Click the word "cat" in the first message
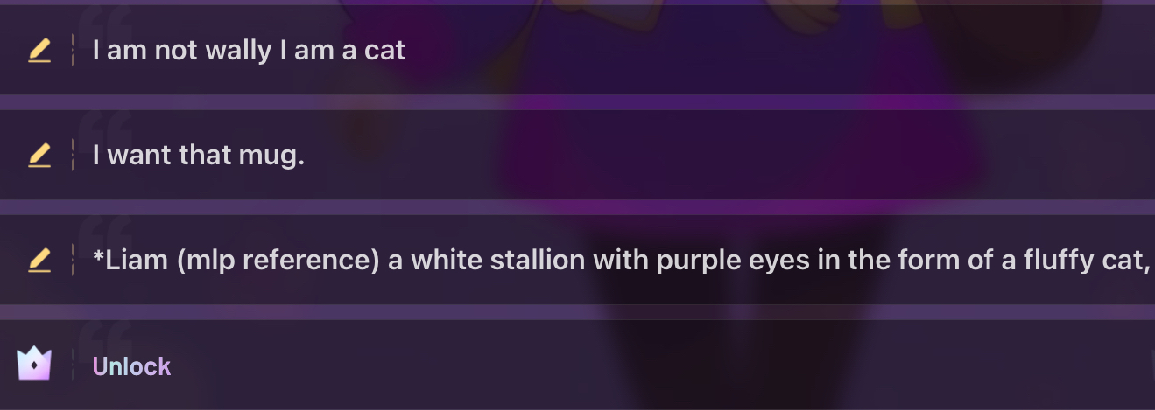 pos(385,51)
